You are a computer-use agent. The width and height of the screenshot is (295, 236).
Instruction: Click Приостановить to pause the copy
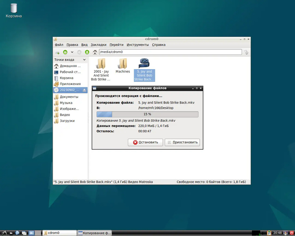[182, 142]
